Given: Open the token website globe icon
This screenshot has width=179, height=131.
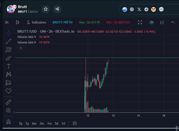Looking at the screenshot, I should (132, 9).
